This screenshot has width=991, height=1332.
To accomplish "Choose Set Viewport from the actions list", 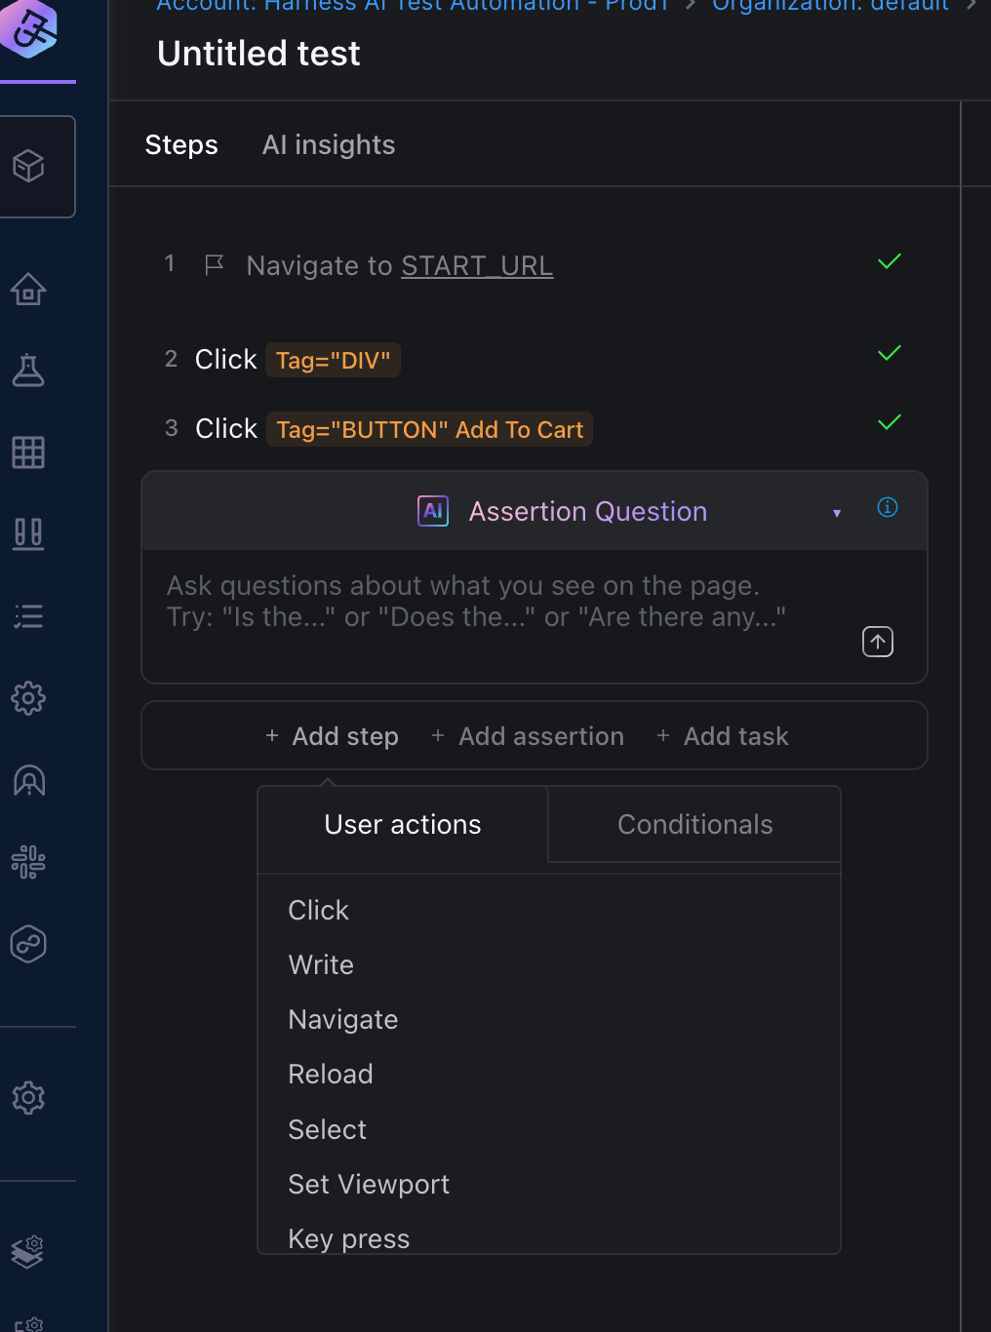I will [369, 1184].
